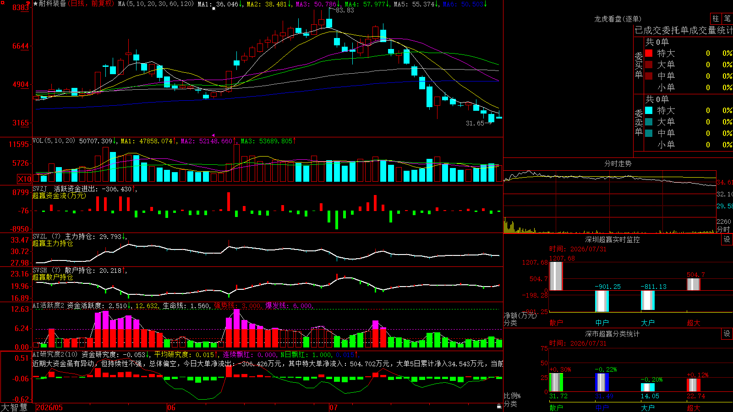Screen dimensions: 733x412
Task: Switch 龙虎看盘 to 笔 (tick) view
Action: [728, 18]
